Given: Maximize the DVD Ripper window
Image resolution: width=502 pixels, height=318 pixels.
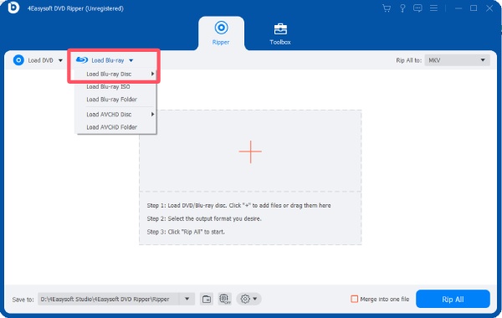Looking at the screenshot, I should tap(474, 8).
